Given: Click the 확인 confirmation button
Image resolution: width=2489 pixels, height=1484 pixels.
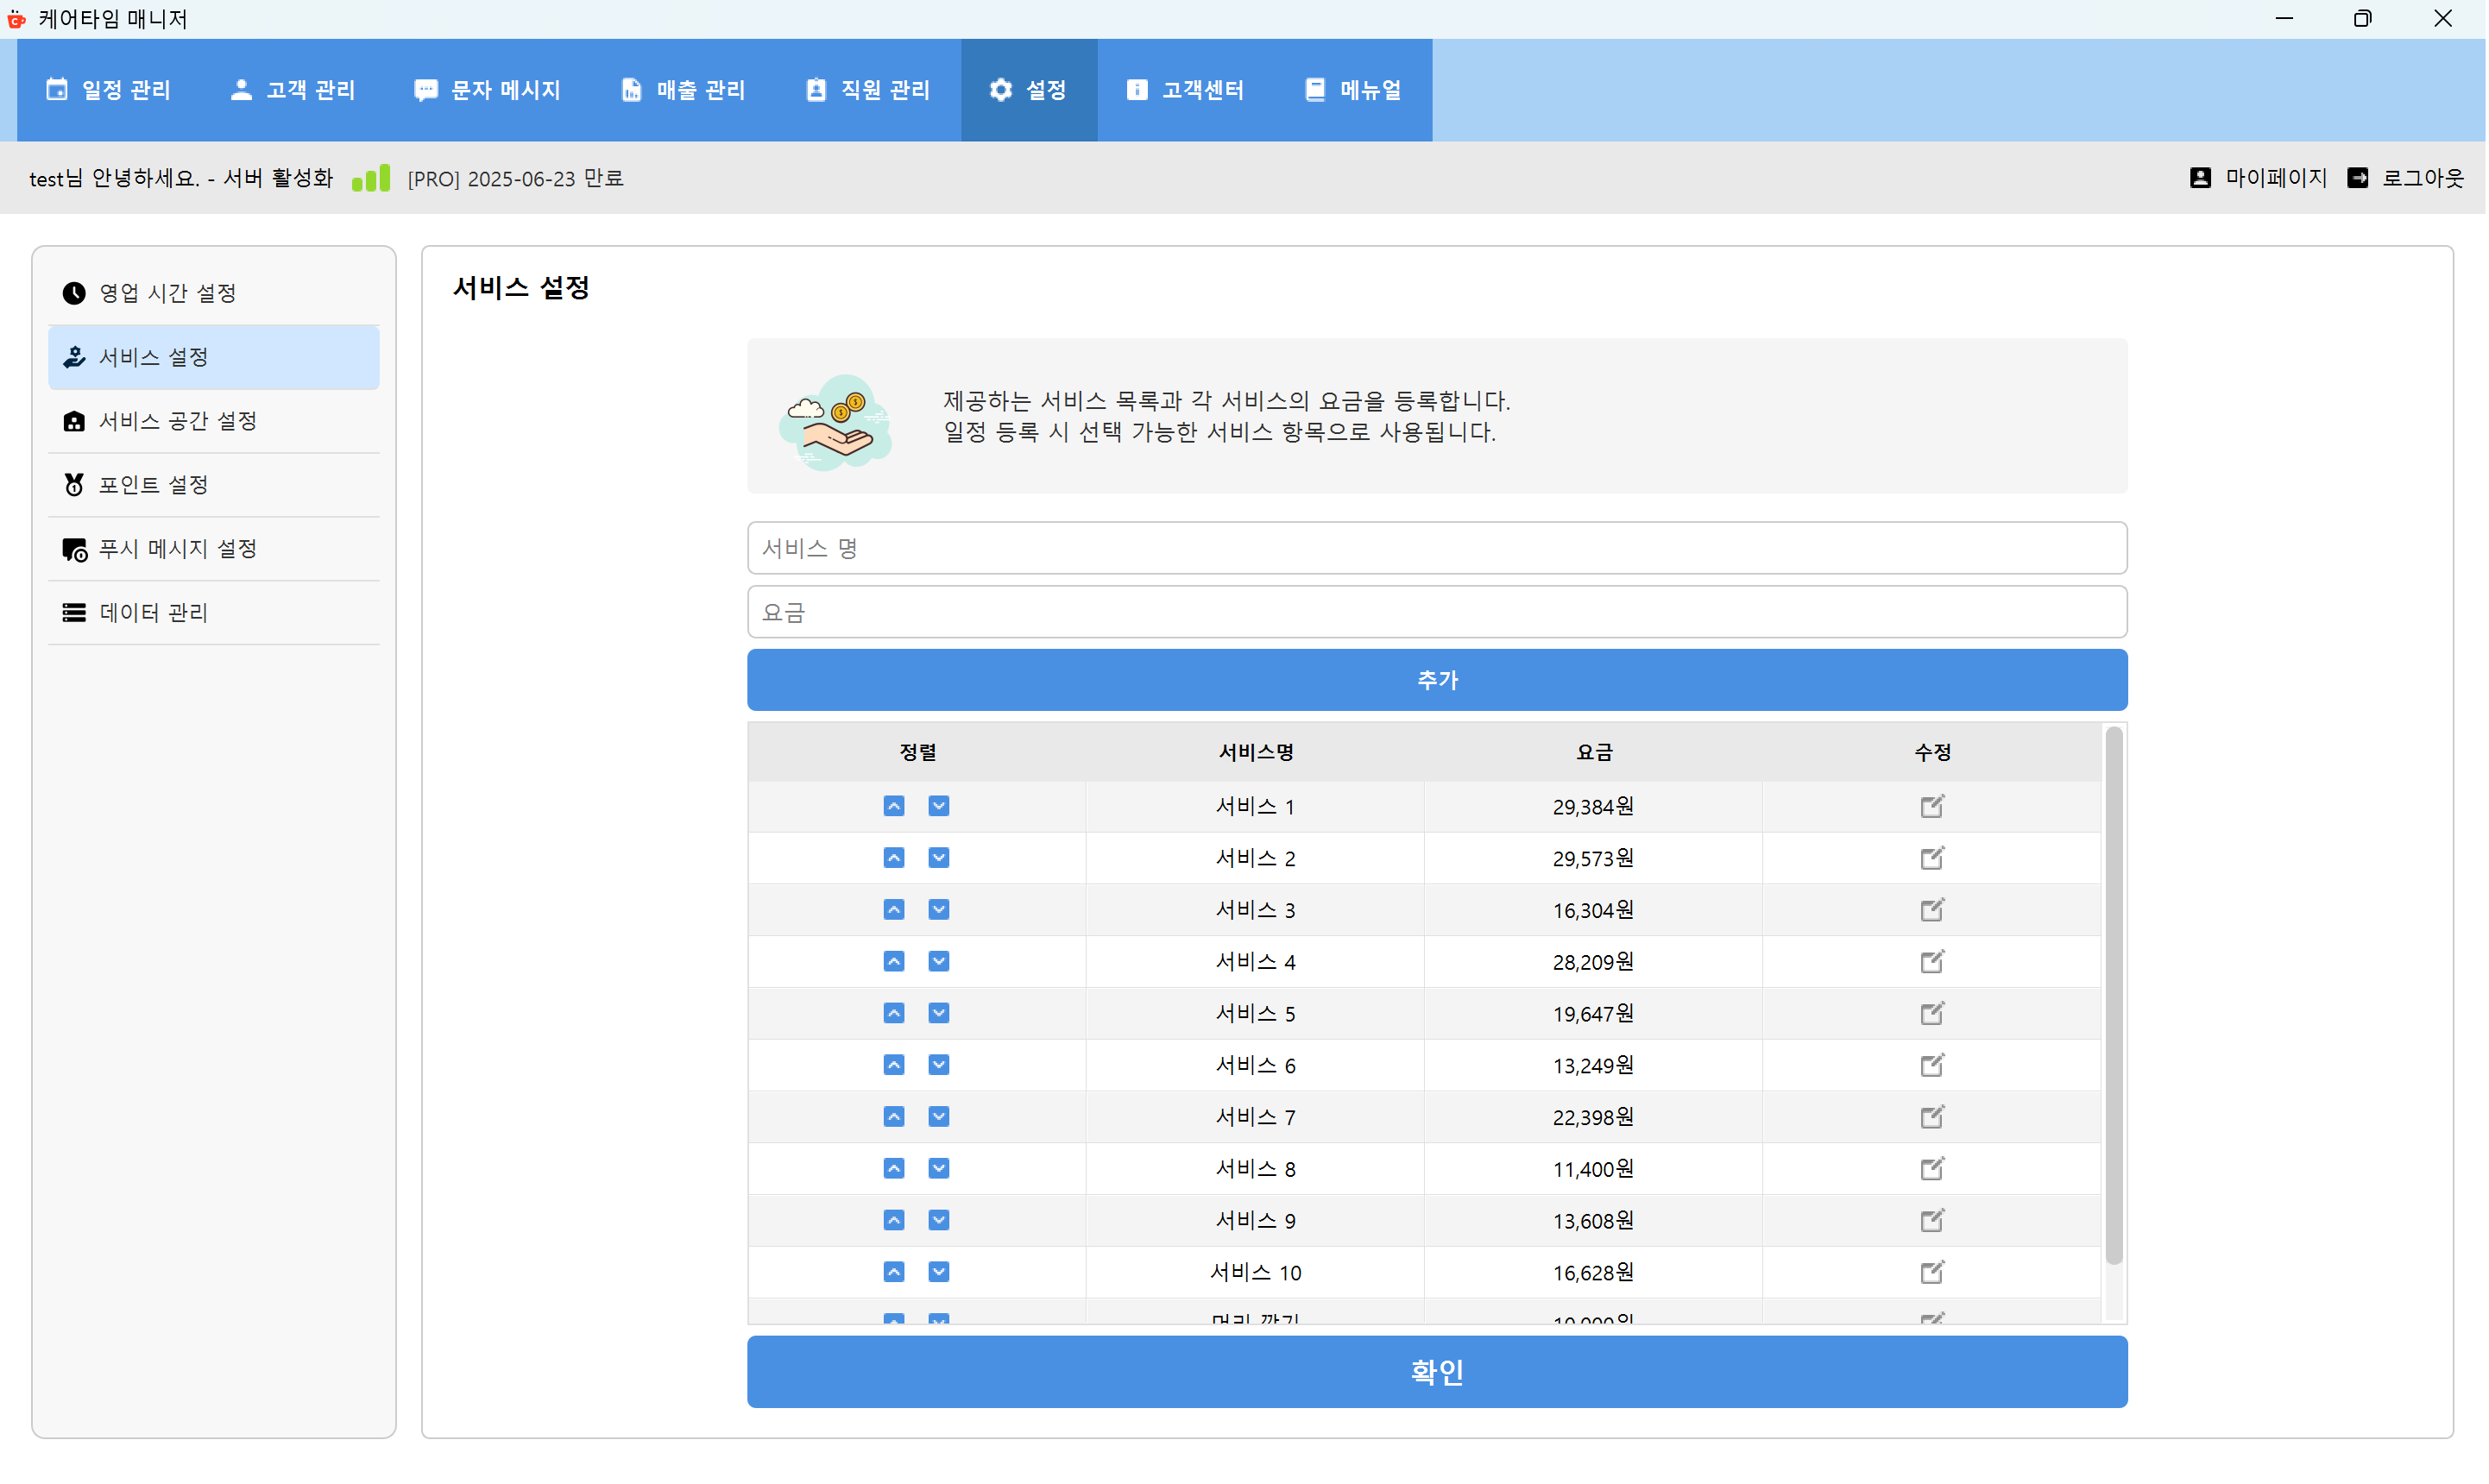Looking at the screenshot, I should [1437, 1371].
